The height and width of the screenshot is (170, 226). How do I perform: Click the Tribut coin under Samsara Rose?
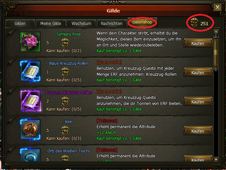coord(65,43)
